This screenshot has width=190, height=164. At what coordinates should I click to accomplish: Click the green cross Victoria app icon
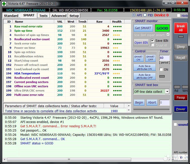pos(4,4)
